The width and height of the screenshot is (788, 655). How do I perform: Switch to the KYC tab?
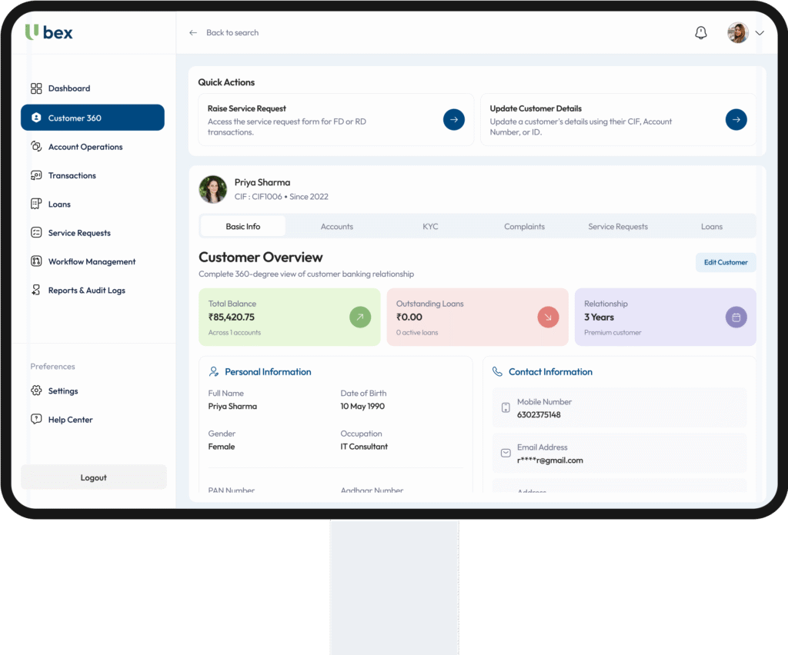(430, 227)
